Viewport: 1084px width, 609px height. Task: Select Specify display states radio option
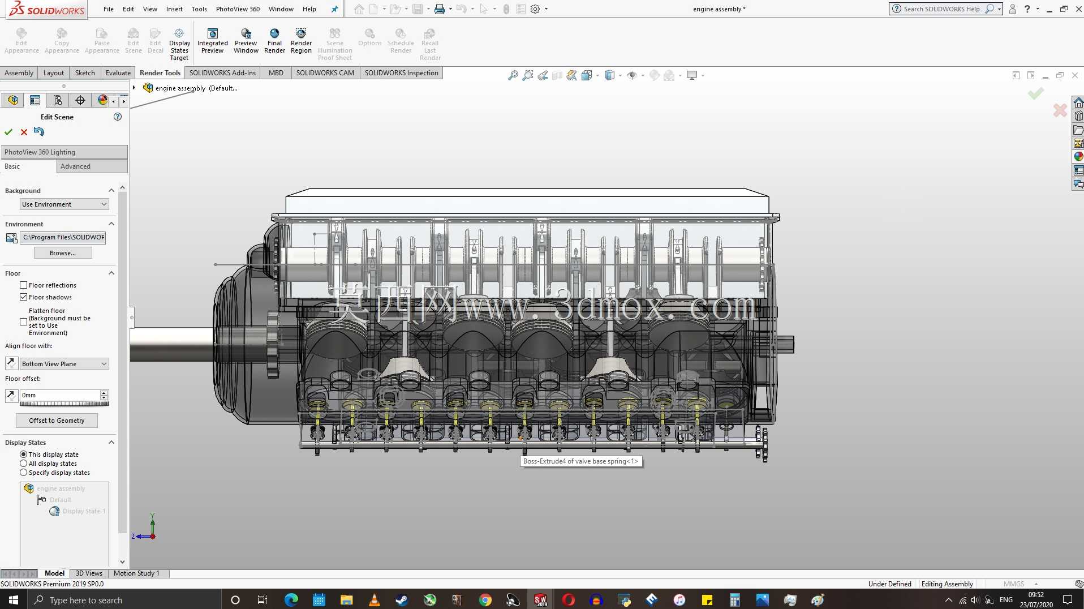[x=24, y=473]
